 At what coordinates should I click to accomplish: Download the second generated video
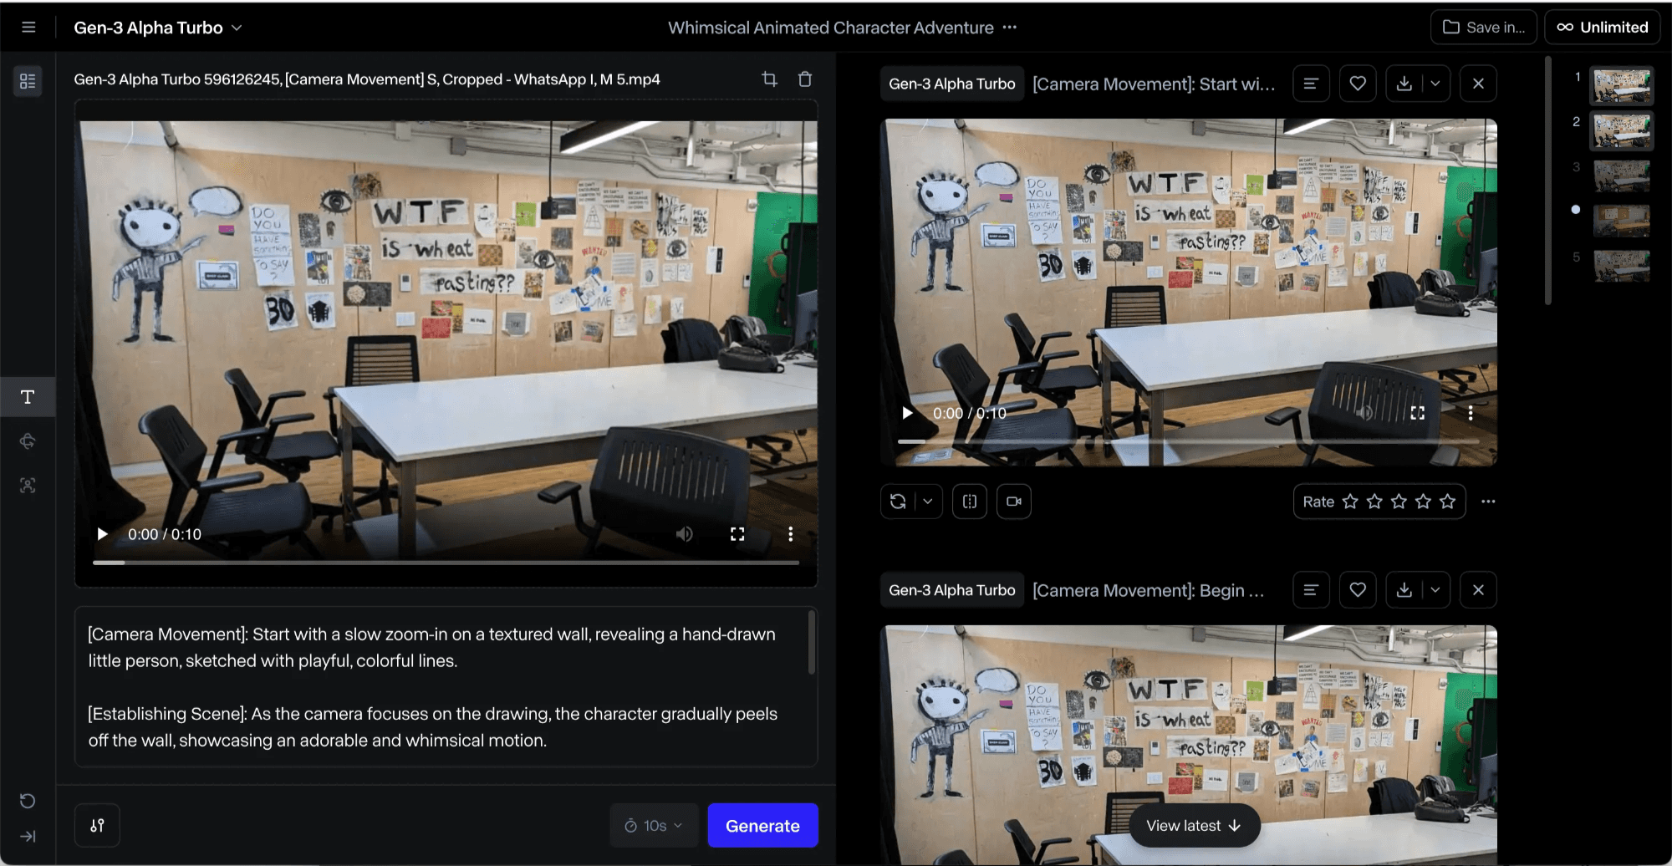(x=1404, y=590)
